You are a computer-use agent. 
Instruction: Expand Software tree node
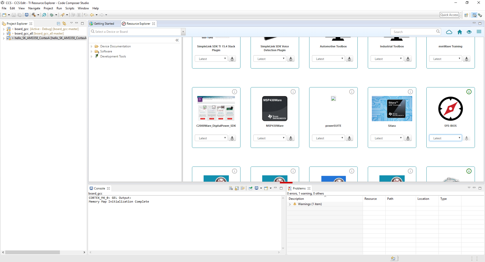tap(91, 51)
